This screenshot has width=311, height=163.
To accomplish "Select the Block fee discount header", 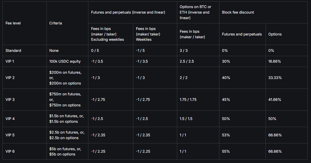I will (x=238, y=12).
